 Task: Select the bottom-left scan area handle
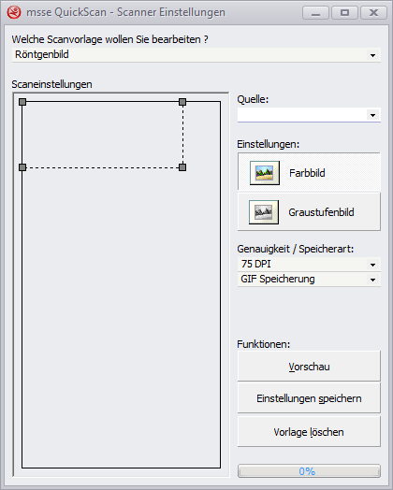pos(22,167)
